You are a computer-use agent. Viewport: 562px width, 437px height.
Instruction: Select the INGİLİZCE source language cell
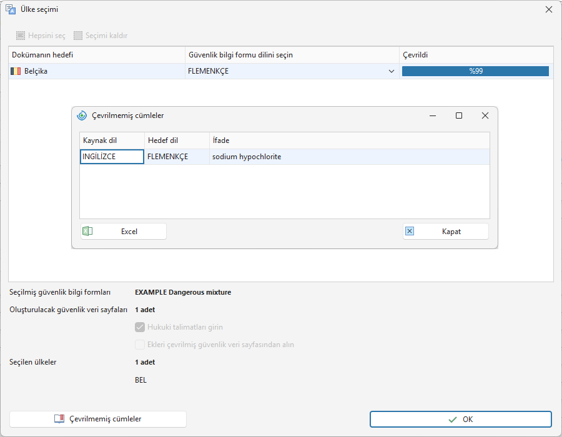[x=112, y=157]
